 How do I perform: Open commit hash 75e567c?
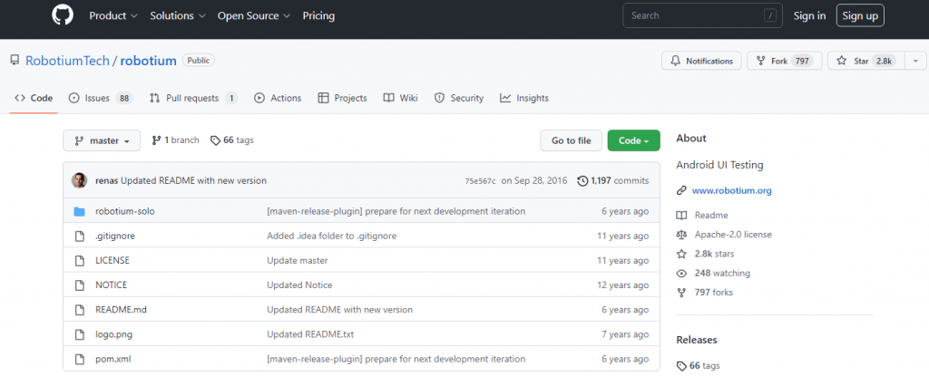481,181
